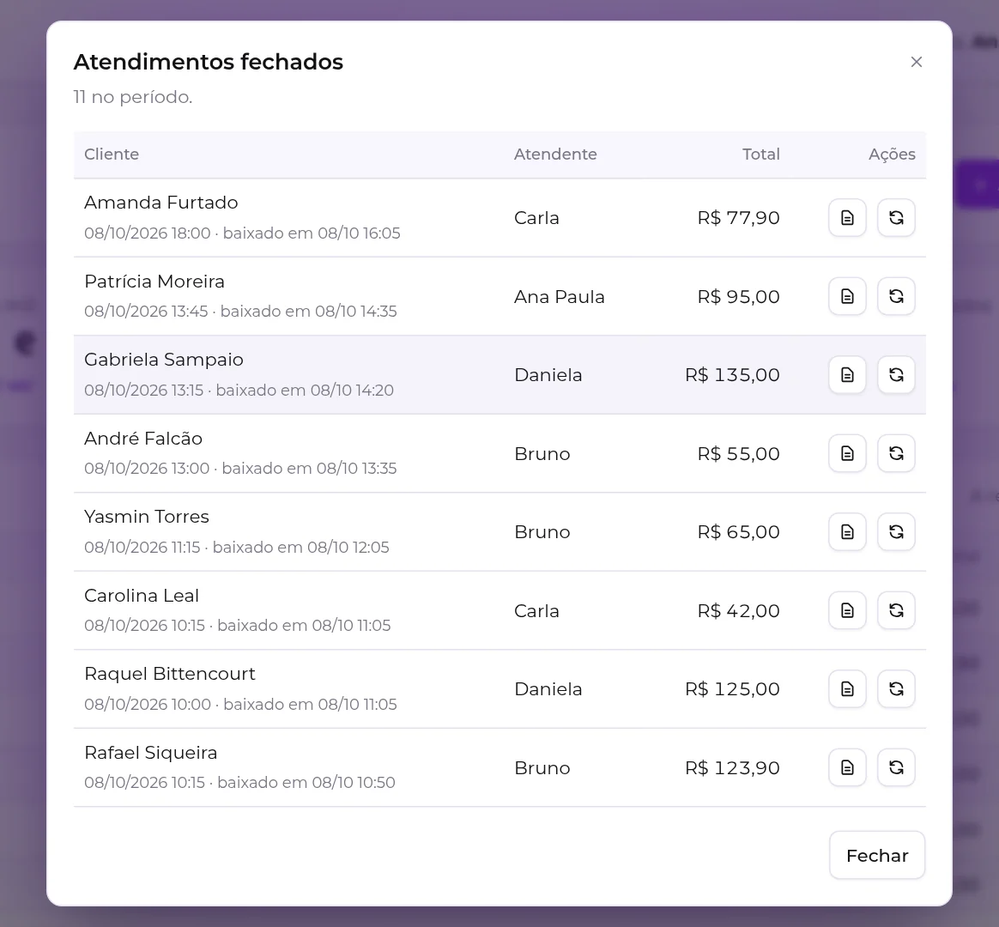Screen dimensions: 999x927
Task: Reopen Yasmin Torres appointment icon
Action: (x=896, y=531)
